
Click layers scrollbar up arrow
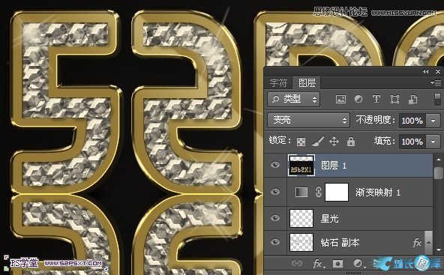coord(439,159)
